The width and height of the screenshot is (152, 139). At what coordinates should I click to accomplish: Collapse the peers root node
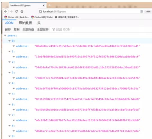coord(5,35)
